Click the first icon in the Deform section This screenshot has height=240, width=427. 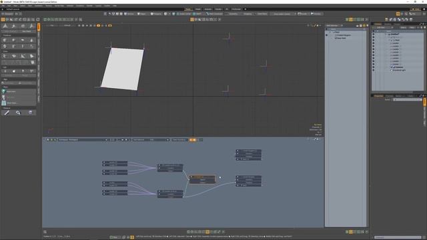[5, 56]
